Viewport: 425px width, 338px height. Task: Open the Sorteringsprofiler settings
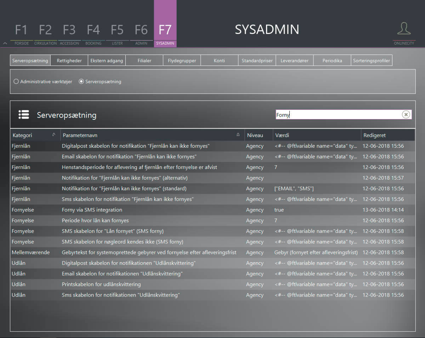[x=372, y=60]
